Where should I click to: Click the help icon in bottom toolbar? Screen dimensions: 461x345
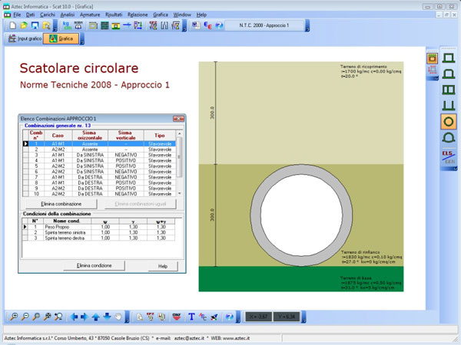(229, 317)
